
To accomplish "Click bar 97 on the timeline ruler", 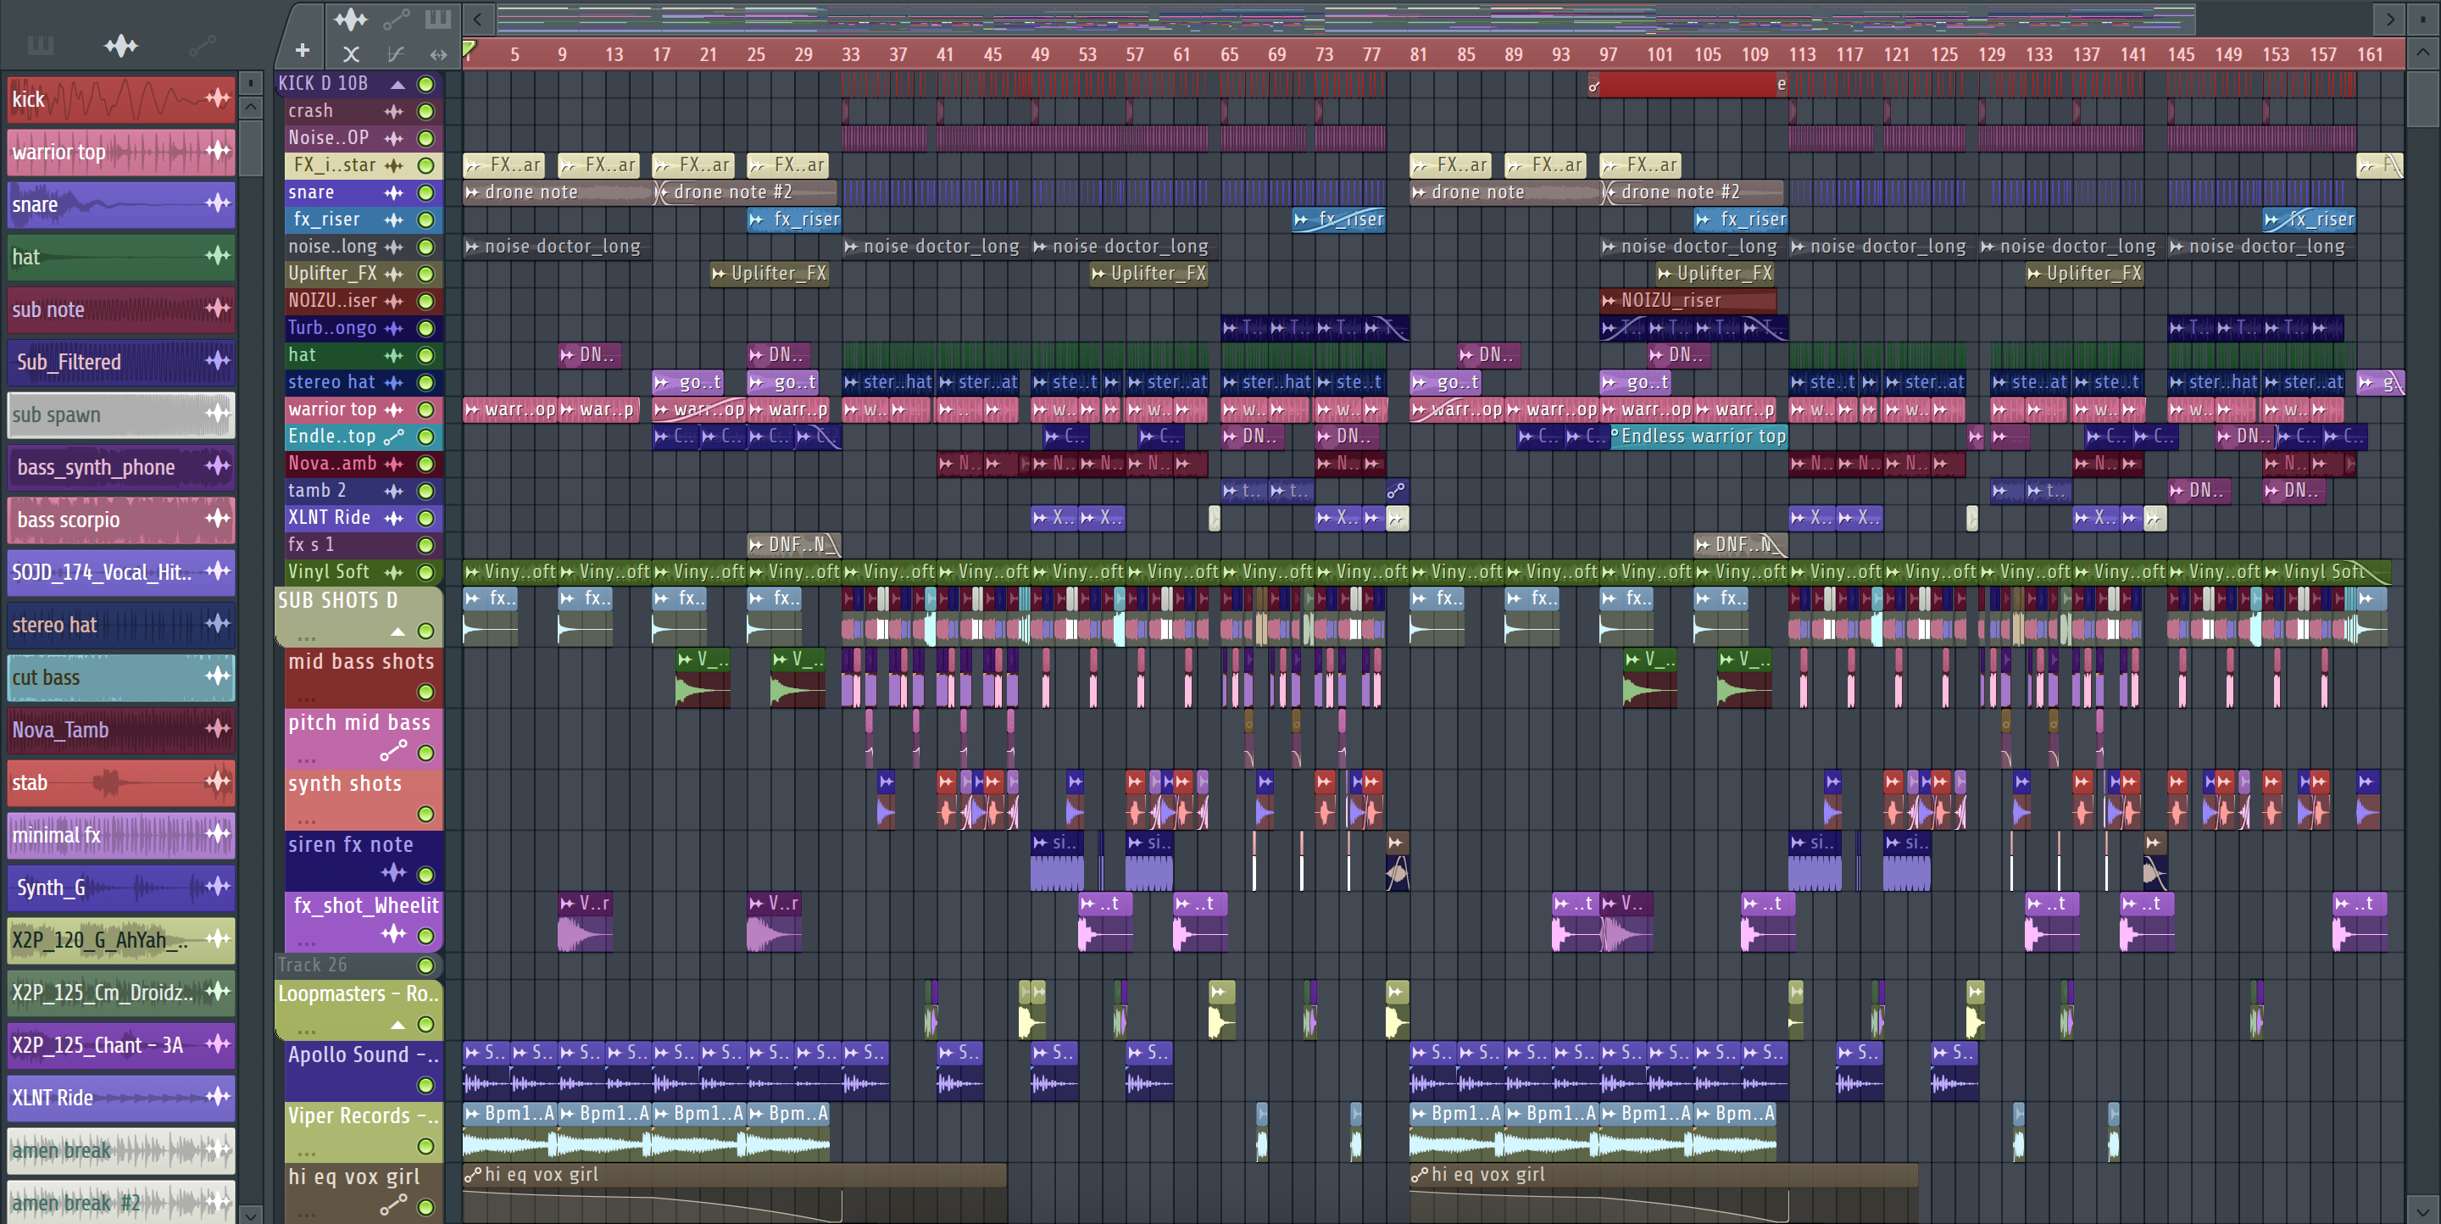I will (x=1608, y=54).
